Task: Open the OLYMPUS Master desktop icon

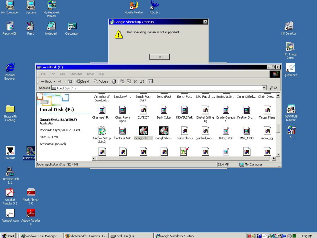Action: point(291,113)
